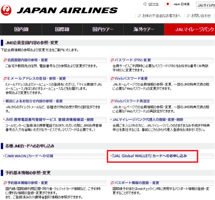Click the new-window icon for Webパスワード再設定

click(x=112, y=101)
